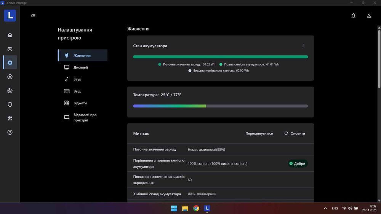This screenshot has width=381, height=214.
Task: Click the Поточне значення заряду 60.02 Wh legend
Action: pos(187,64)
